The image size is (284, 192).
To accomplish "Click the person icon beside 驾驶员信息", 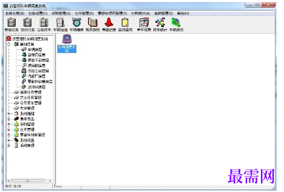I will tap(24, 54).
